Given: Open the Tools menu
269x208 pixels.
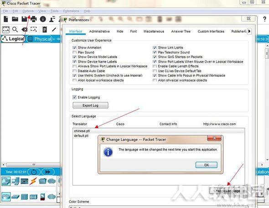Looking at the screenshot, I should coord(54,11).
